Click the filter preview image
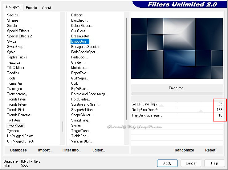This screenshot has height=170, width=228. pos(177,48)
